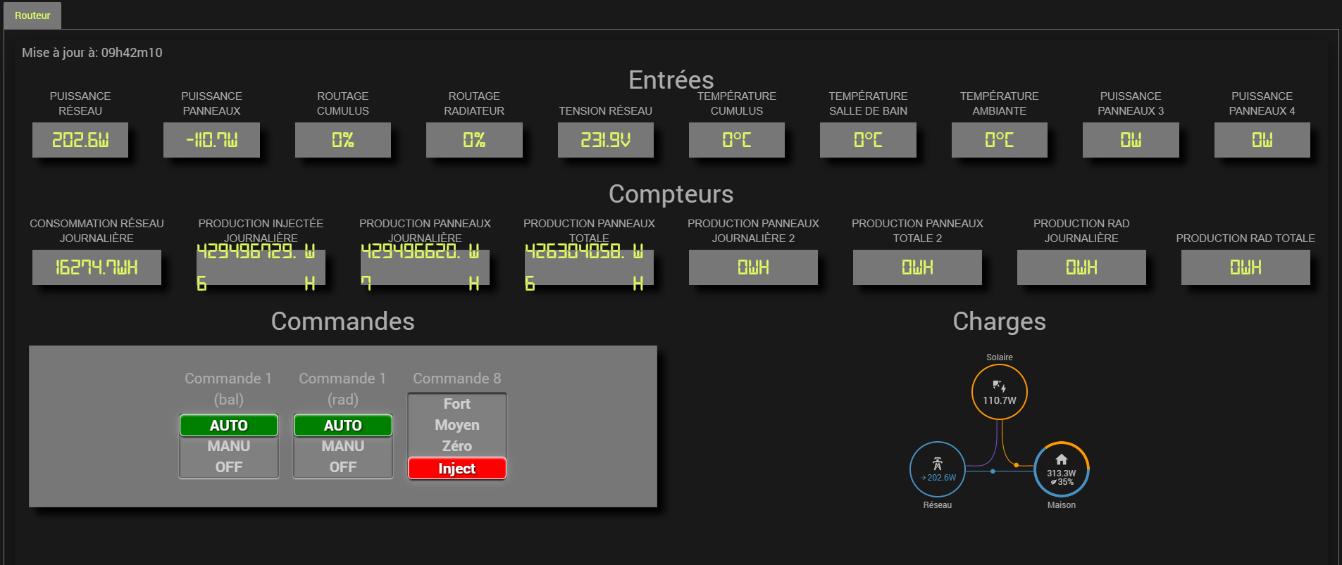Click the Consommation Réseau Journalière 16274.7WH counter
1342x565 pixels.
97,267
